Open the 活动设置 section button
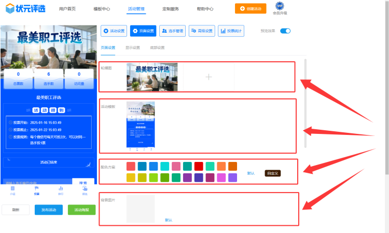Viewport: 389px width, 233px height. click(114, 31)
